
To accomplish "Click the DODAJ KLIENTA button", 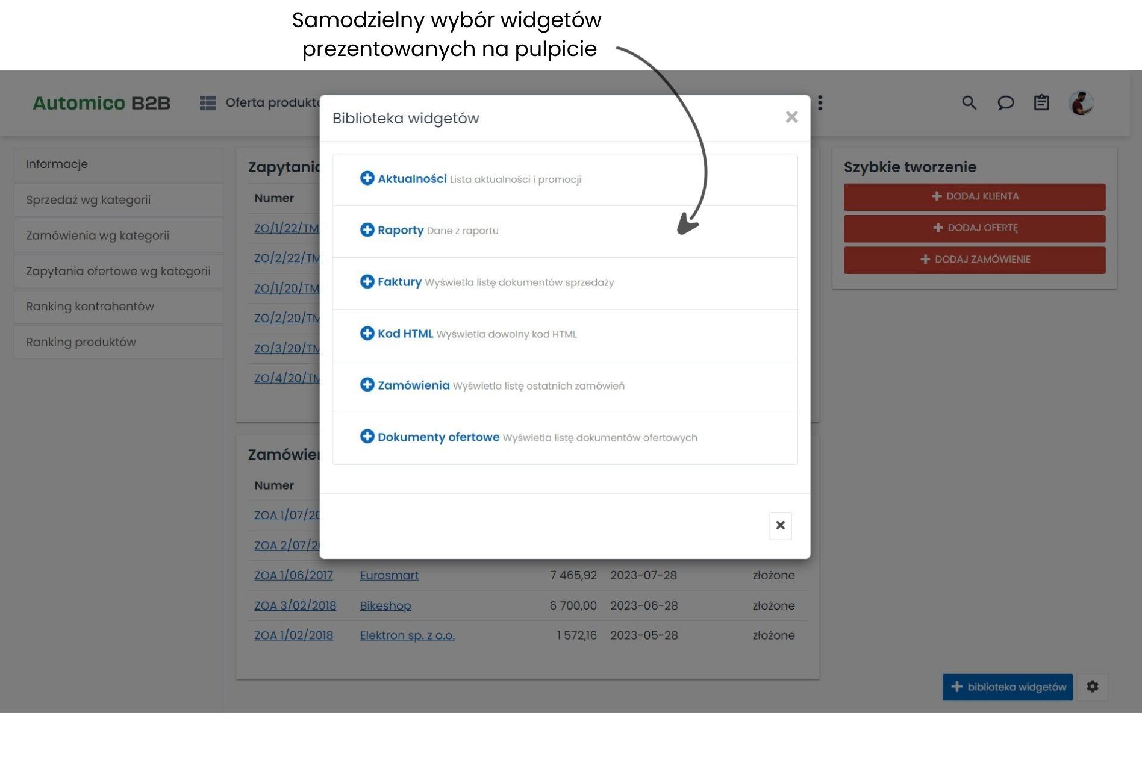I will tap(974, 197).
